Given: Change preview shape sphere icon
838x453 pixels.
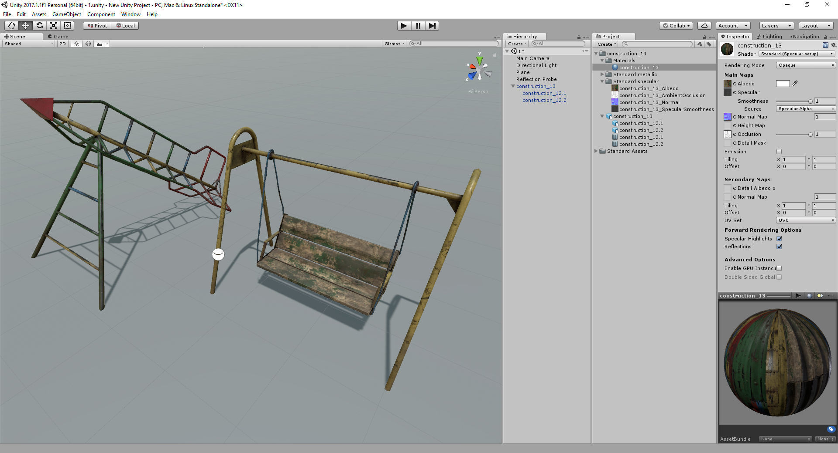Looking at the screenshot, I should (809, 296).
